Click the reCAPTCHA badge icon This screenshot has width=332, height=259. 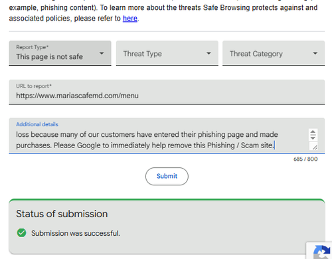click(322, 252)
